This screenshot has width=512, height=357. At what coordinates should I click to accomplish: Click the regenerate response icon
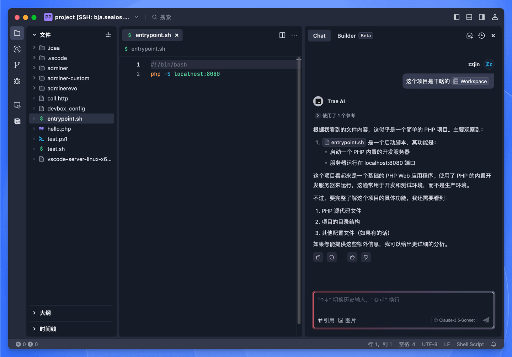point(331,257)
